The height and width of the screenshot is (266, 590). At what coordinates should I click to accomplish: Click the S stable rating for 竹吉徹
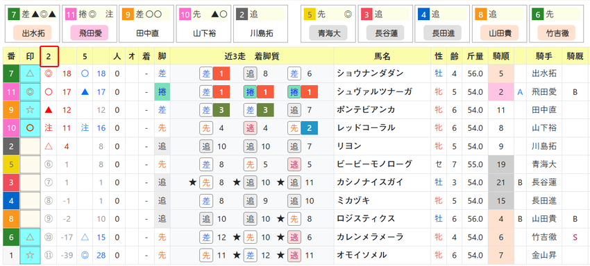(575, 237)
